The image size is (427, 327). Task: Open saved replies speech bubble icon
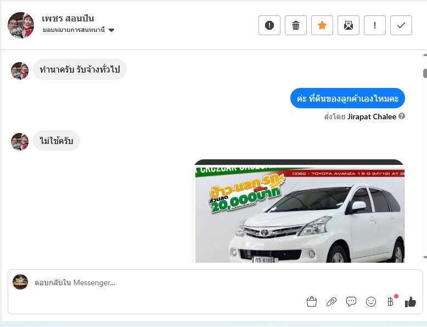[351, 302]
